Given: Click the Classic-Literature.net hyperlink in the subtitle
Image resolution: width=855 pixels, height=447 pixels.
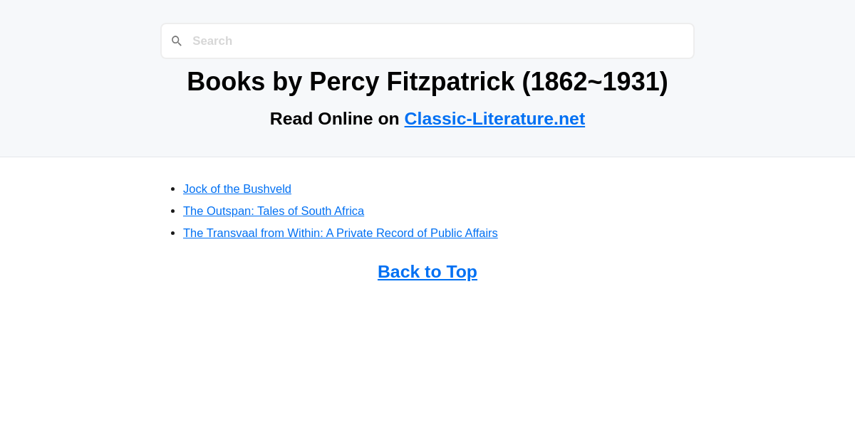Looking at the screenshot, I should pyautogui.click(x=494, y=118).
